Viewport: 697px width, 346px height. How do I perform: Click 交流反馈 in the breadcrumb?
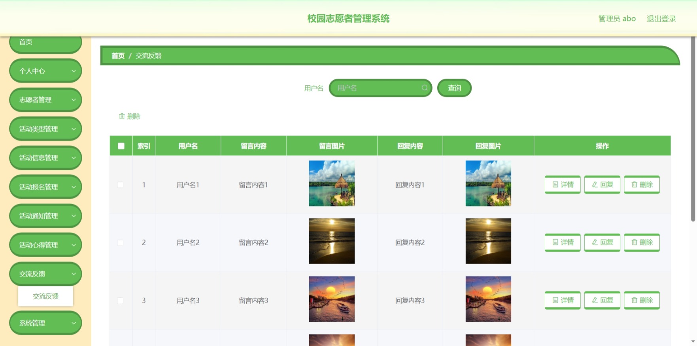click(x=148, y=56)
